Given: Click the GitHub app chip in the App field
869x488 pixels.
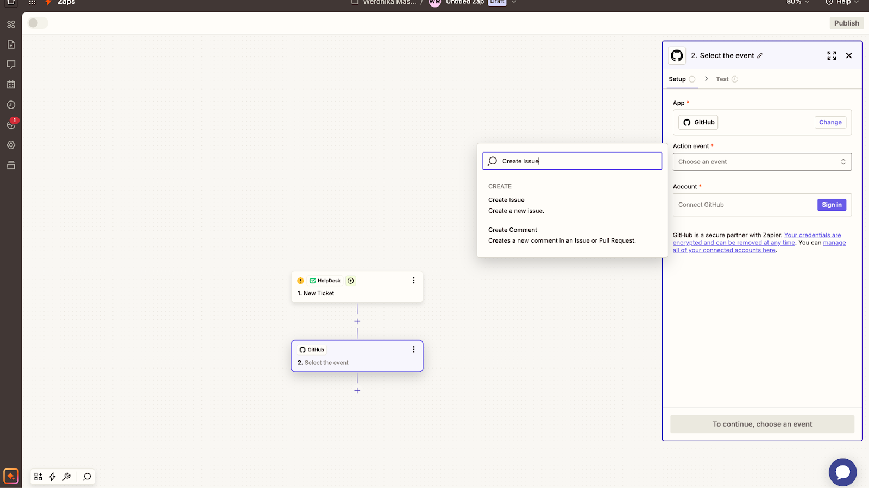Looking at the screenshot, I should click(x=698, y=122).
